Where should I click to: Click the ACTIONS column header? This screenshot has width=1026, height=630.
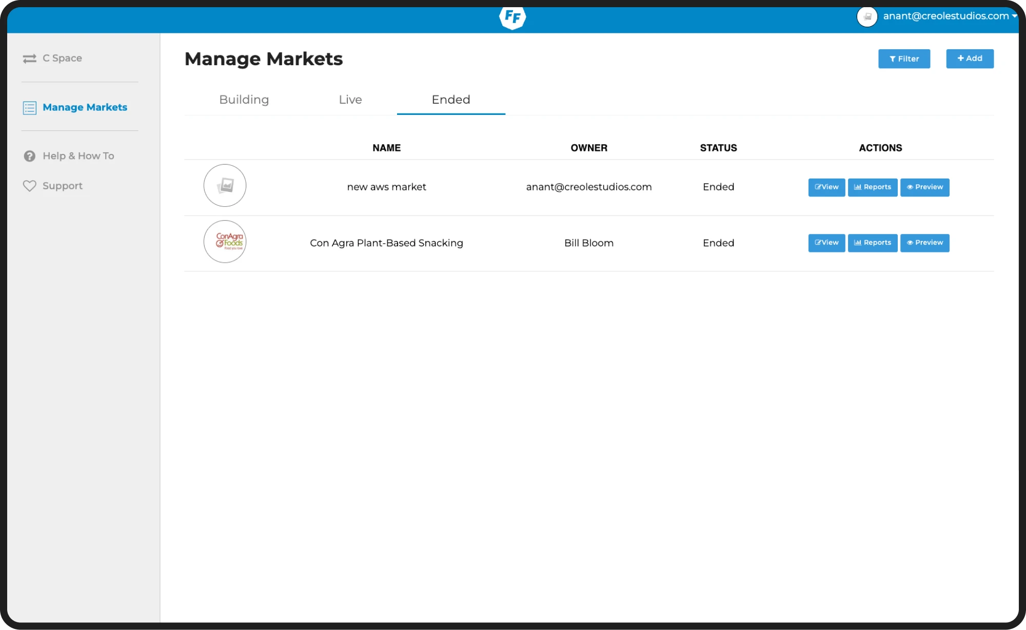coord(880,148)
